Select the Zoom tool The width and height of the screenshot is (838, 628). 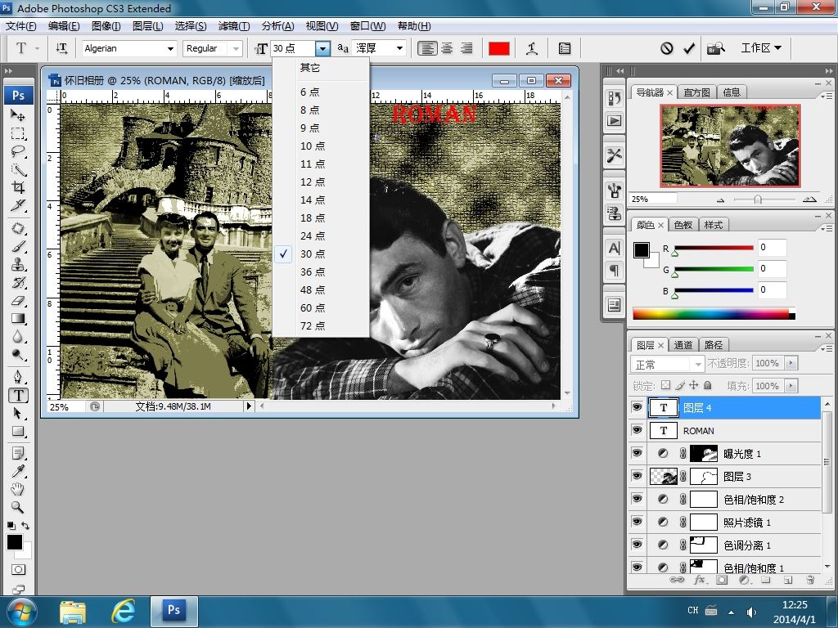click(x=18, y=507)
